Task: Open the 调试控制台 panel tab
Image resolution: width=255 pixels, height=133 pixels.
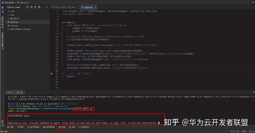Action: click(x=49, y=127)
